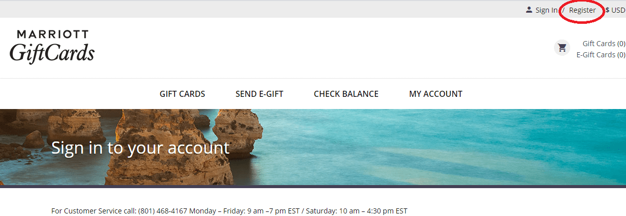The height and width of the screenshot is (216, 626).
Task: Click the dollar sign currency icon
Action: pyautogui.click(x=607, y=10)
